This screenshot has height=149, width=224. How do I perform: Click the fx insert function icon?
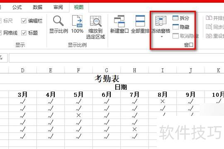coord(1,58)
